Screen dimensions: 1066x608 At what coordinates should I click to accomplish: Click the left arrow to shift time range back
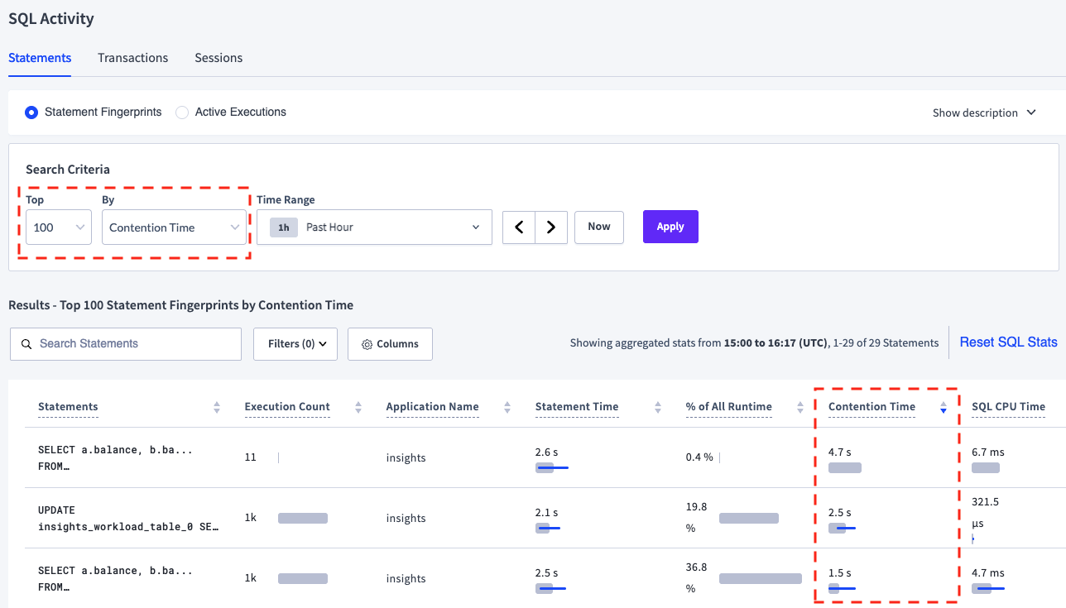pos(518,227)
